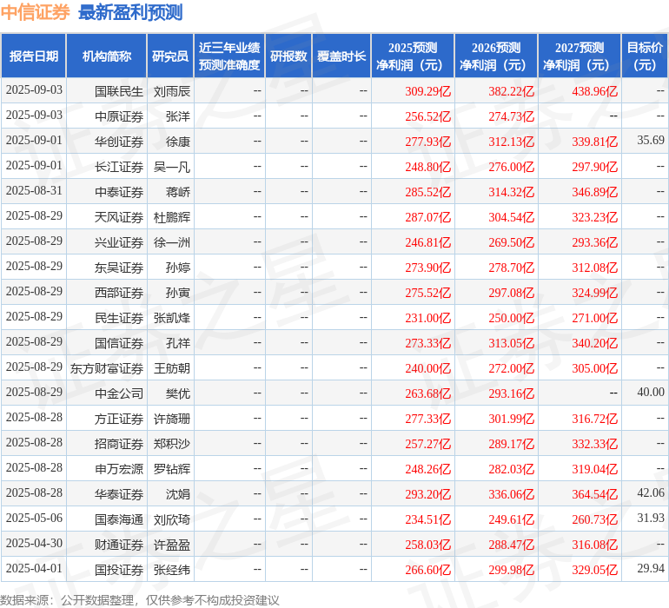Select analyst 吴一凡

[x=171, y=167]
